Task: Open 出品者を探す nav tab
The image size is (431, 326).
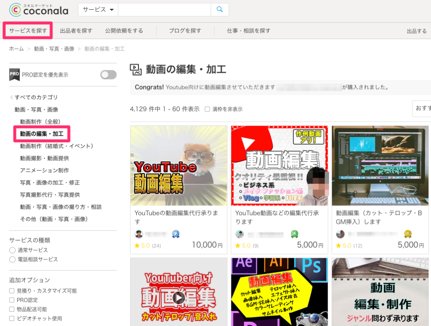Action: point(76,30)
